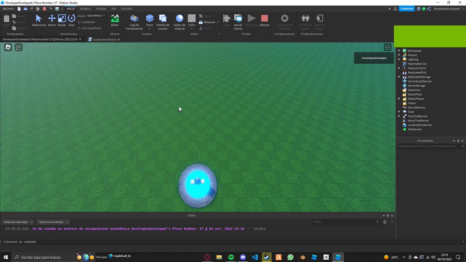This screenshot has height=262, width=466.
Task: Click the Roblox menu icon in viewport
Action: (x=8, y=47)
